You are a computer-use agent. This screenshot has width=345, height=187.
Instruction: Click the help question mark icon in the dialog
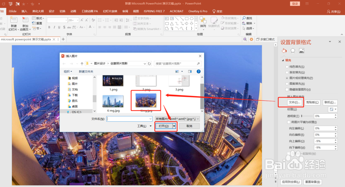pyautogui.click(x=198, y=71)
